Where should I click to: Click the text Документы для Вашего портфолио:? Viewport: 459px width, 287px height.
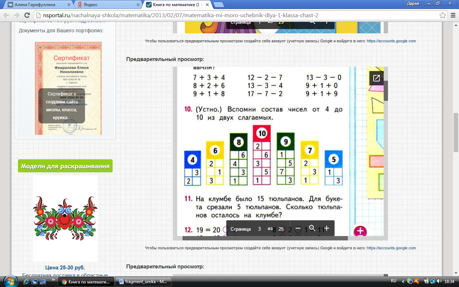(61, 30)
